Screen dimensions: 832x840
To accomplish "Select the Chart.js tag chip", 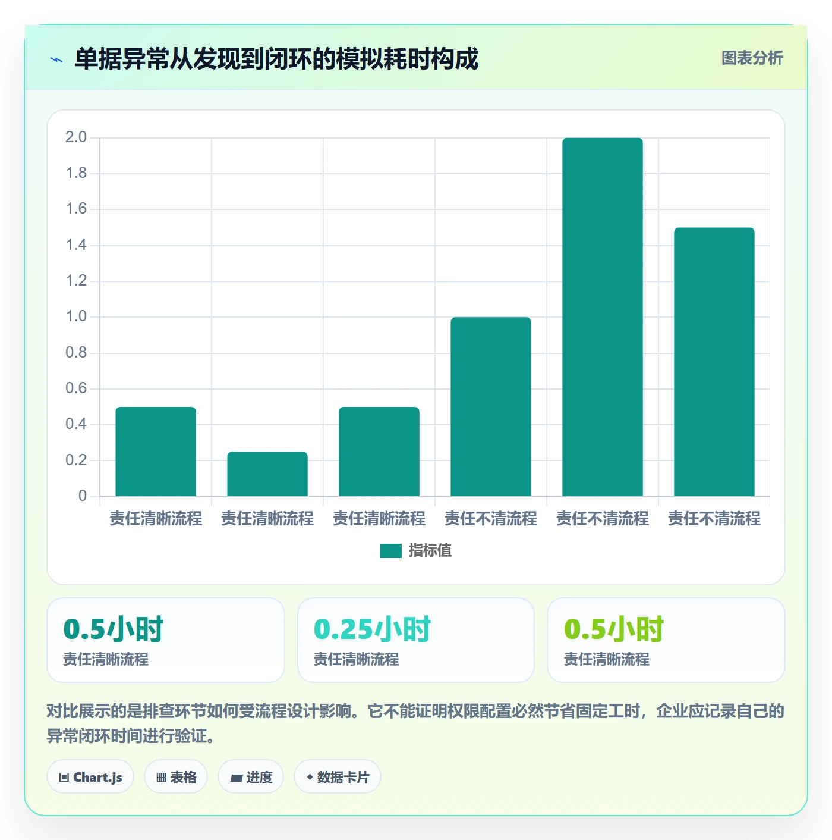I will (x=90, y=777).
